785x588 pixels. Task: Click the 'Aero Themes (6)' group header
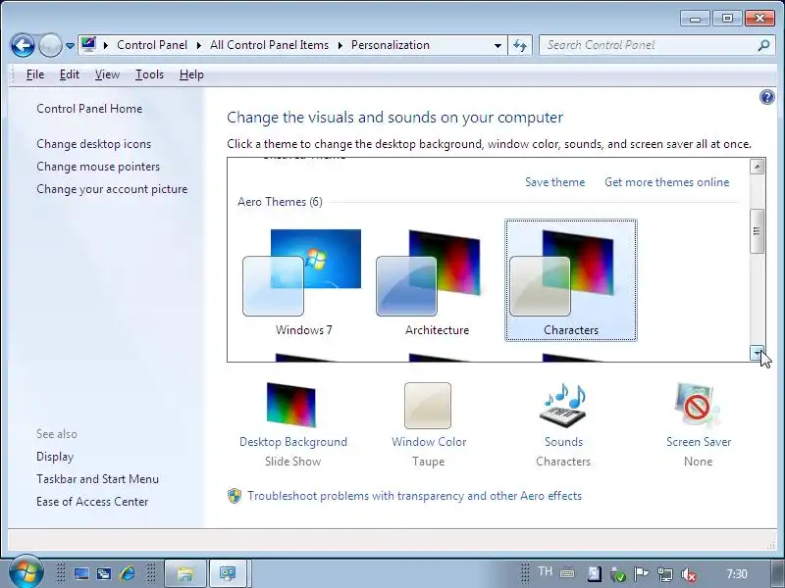pyautogui.click(x=280, y=202)
